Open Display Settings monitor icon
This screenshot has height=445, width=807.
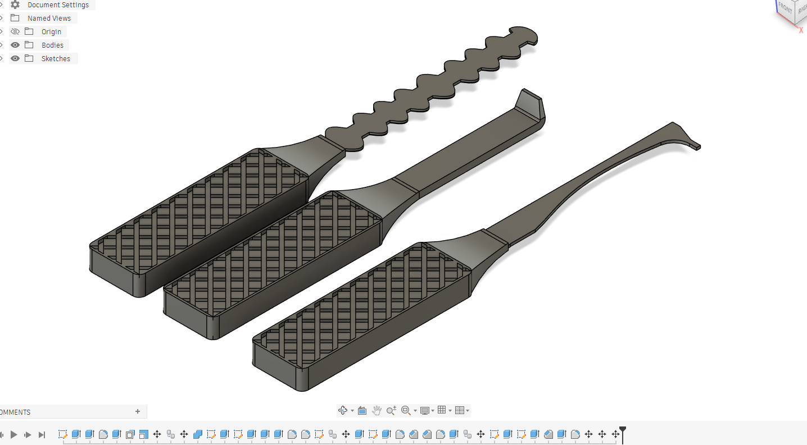(425, 410)
